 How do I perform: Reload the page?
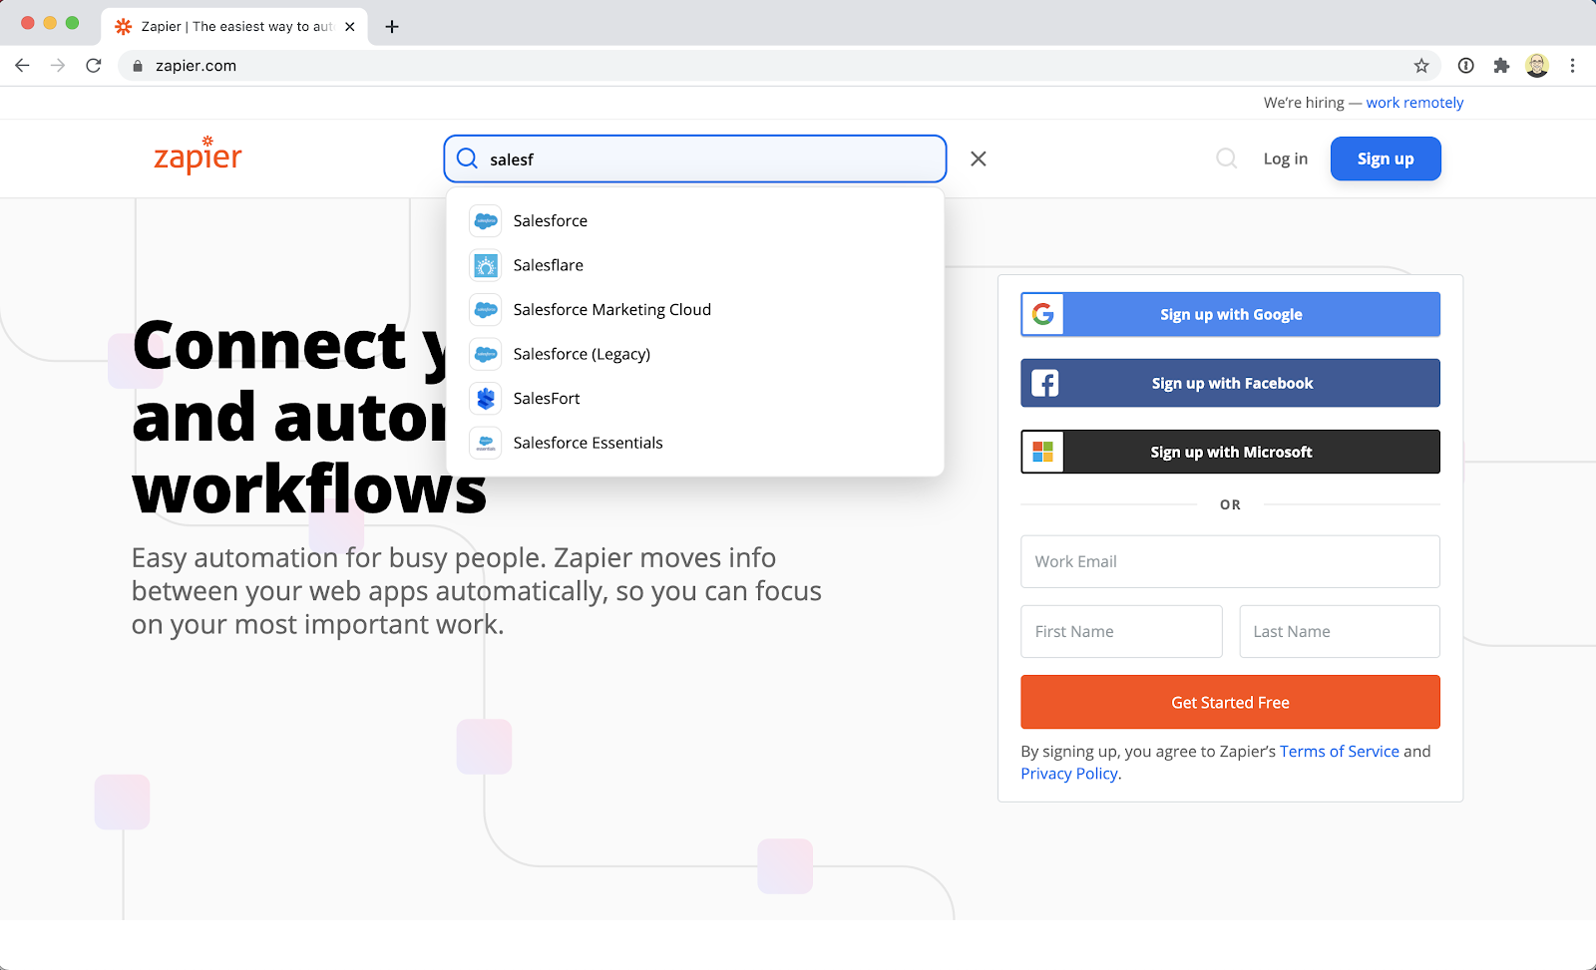94,66
